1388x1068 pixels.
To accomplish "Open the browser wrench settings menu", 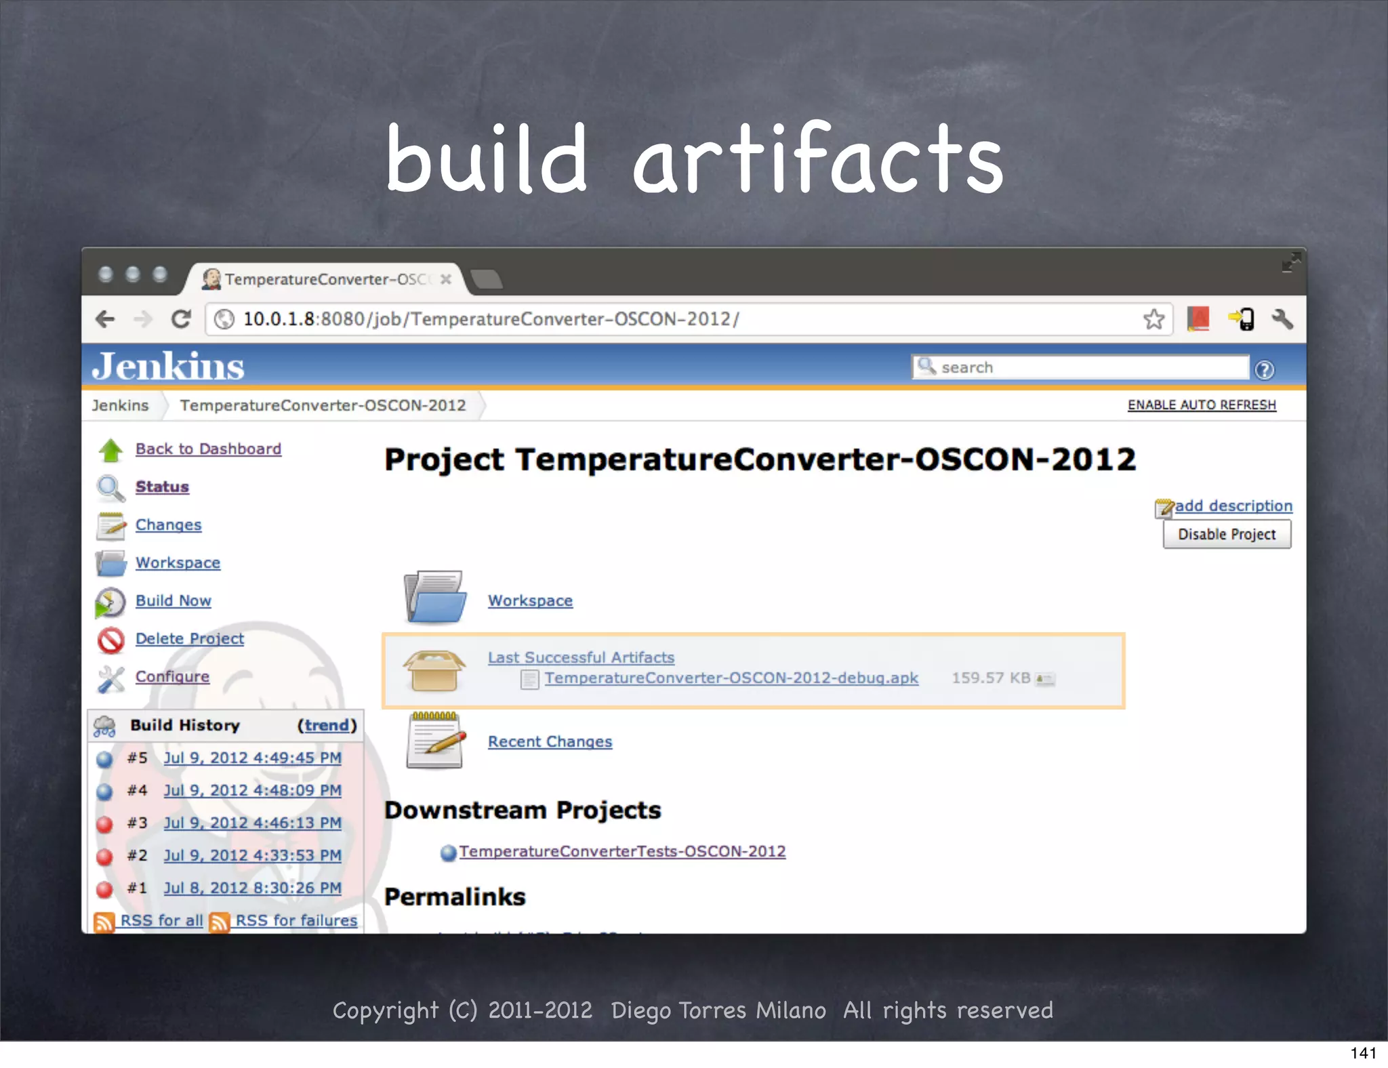I will pos(1282,319).
